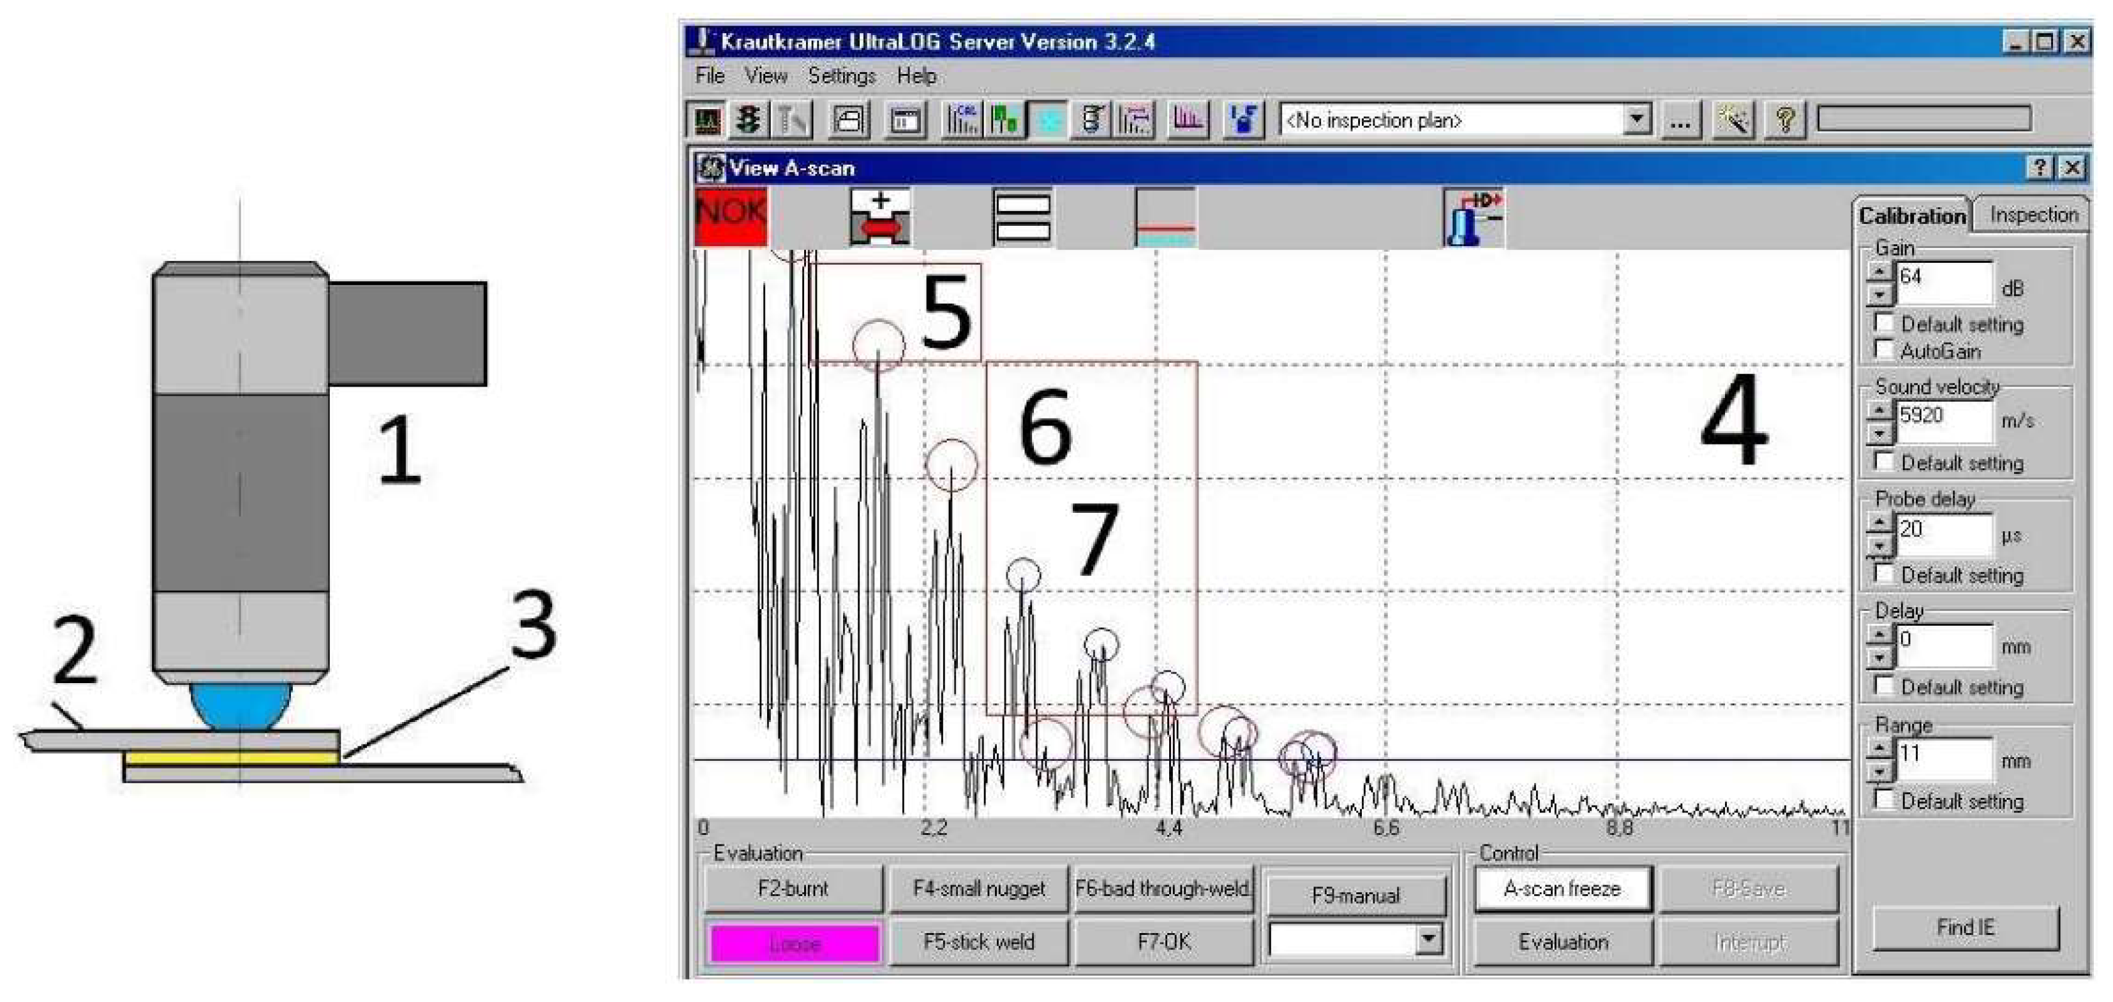The height and width of the screenshot is (1002, 2113).
Task: Click the Probe delay input field
Action: [1944, 534]
